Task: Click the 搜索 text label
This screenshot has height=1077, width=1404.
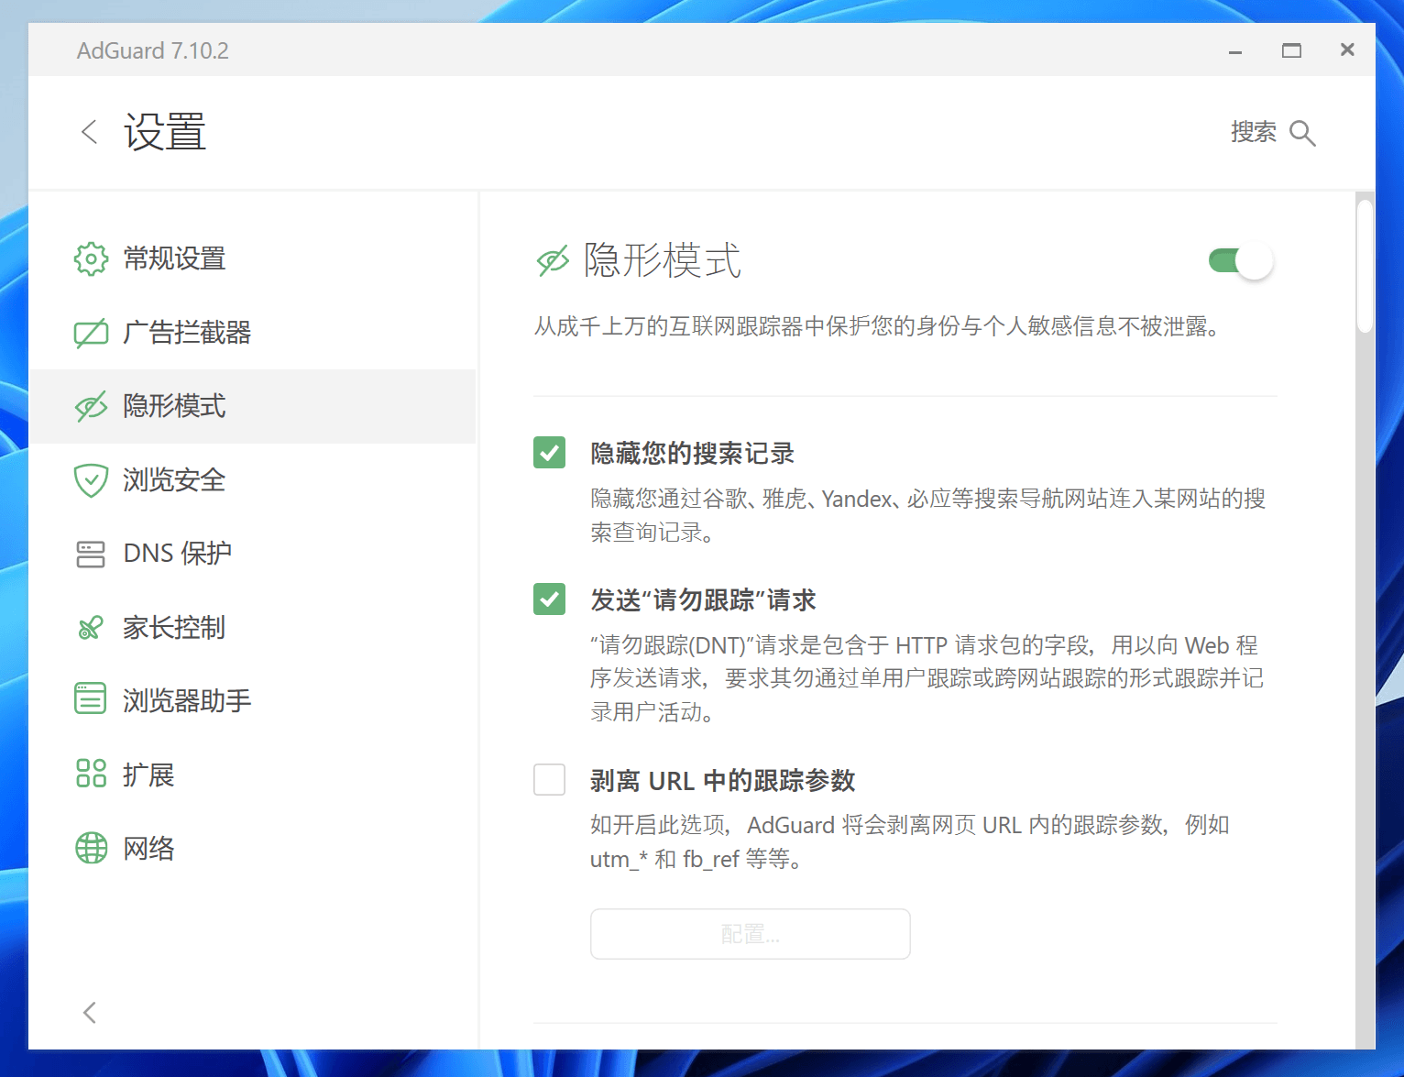Action: coord(1253,132)
